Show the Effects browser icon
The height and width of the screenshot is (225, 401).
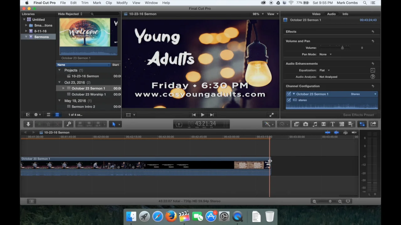296,124
